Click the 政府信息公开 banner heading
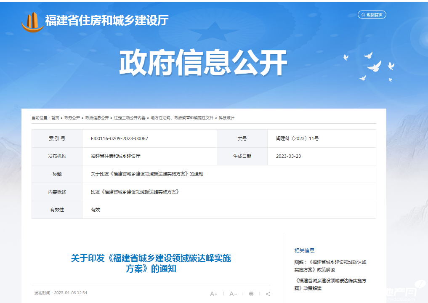The height and width of the screenshot is (303, 428). click(203, 63)
